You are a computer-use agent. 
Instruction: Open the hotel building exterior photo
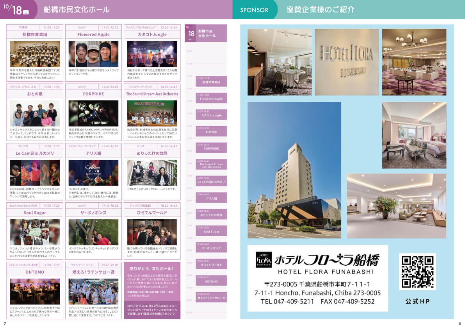(x=294, y=170)
